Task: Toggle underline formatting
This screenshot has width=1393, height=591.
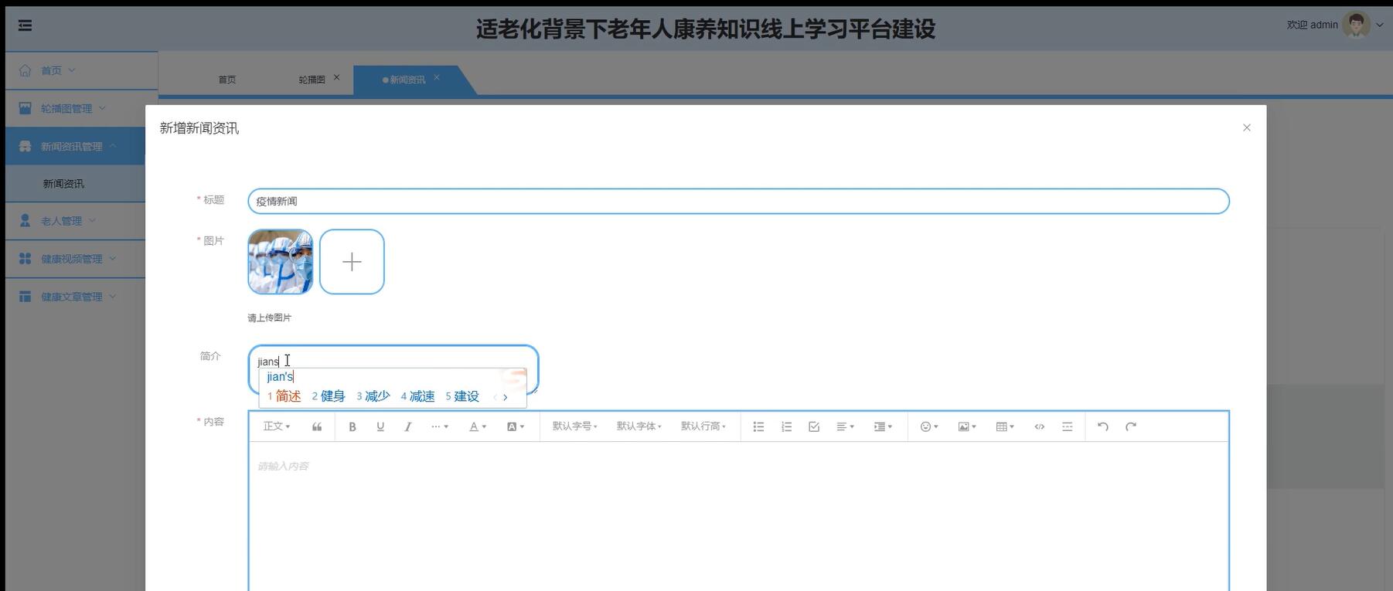Action: [380, 426]
